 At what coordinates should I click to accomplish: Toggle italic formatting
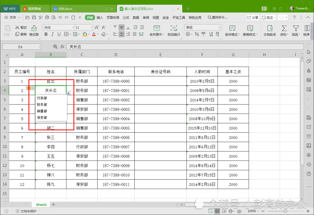tap(52, 34)
